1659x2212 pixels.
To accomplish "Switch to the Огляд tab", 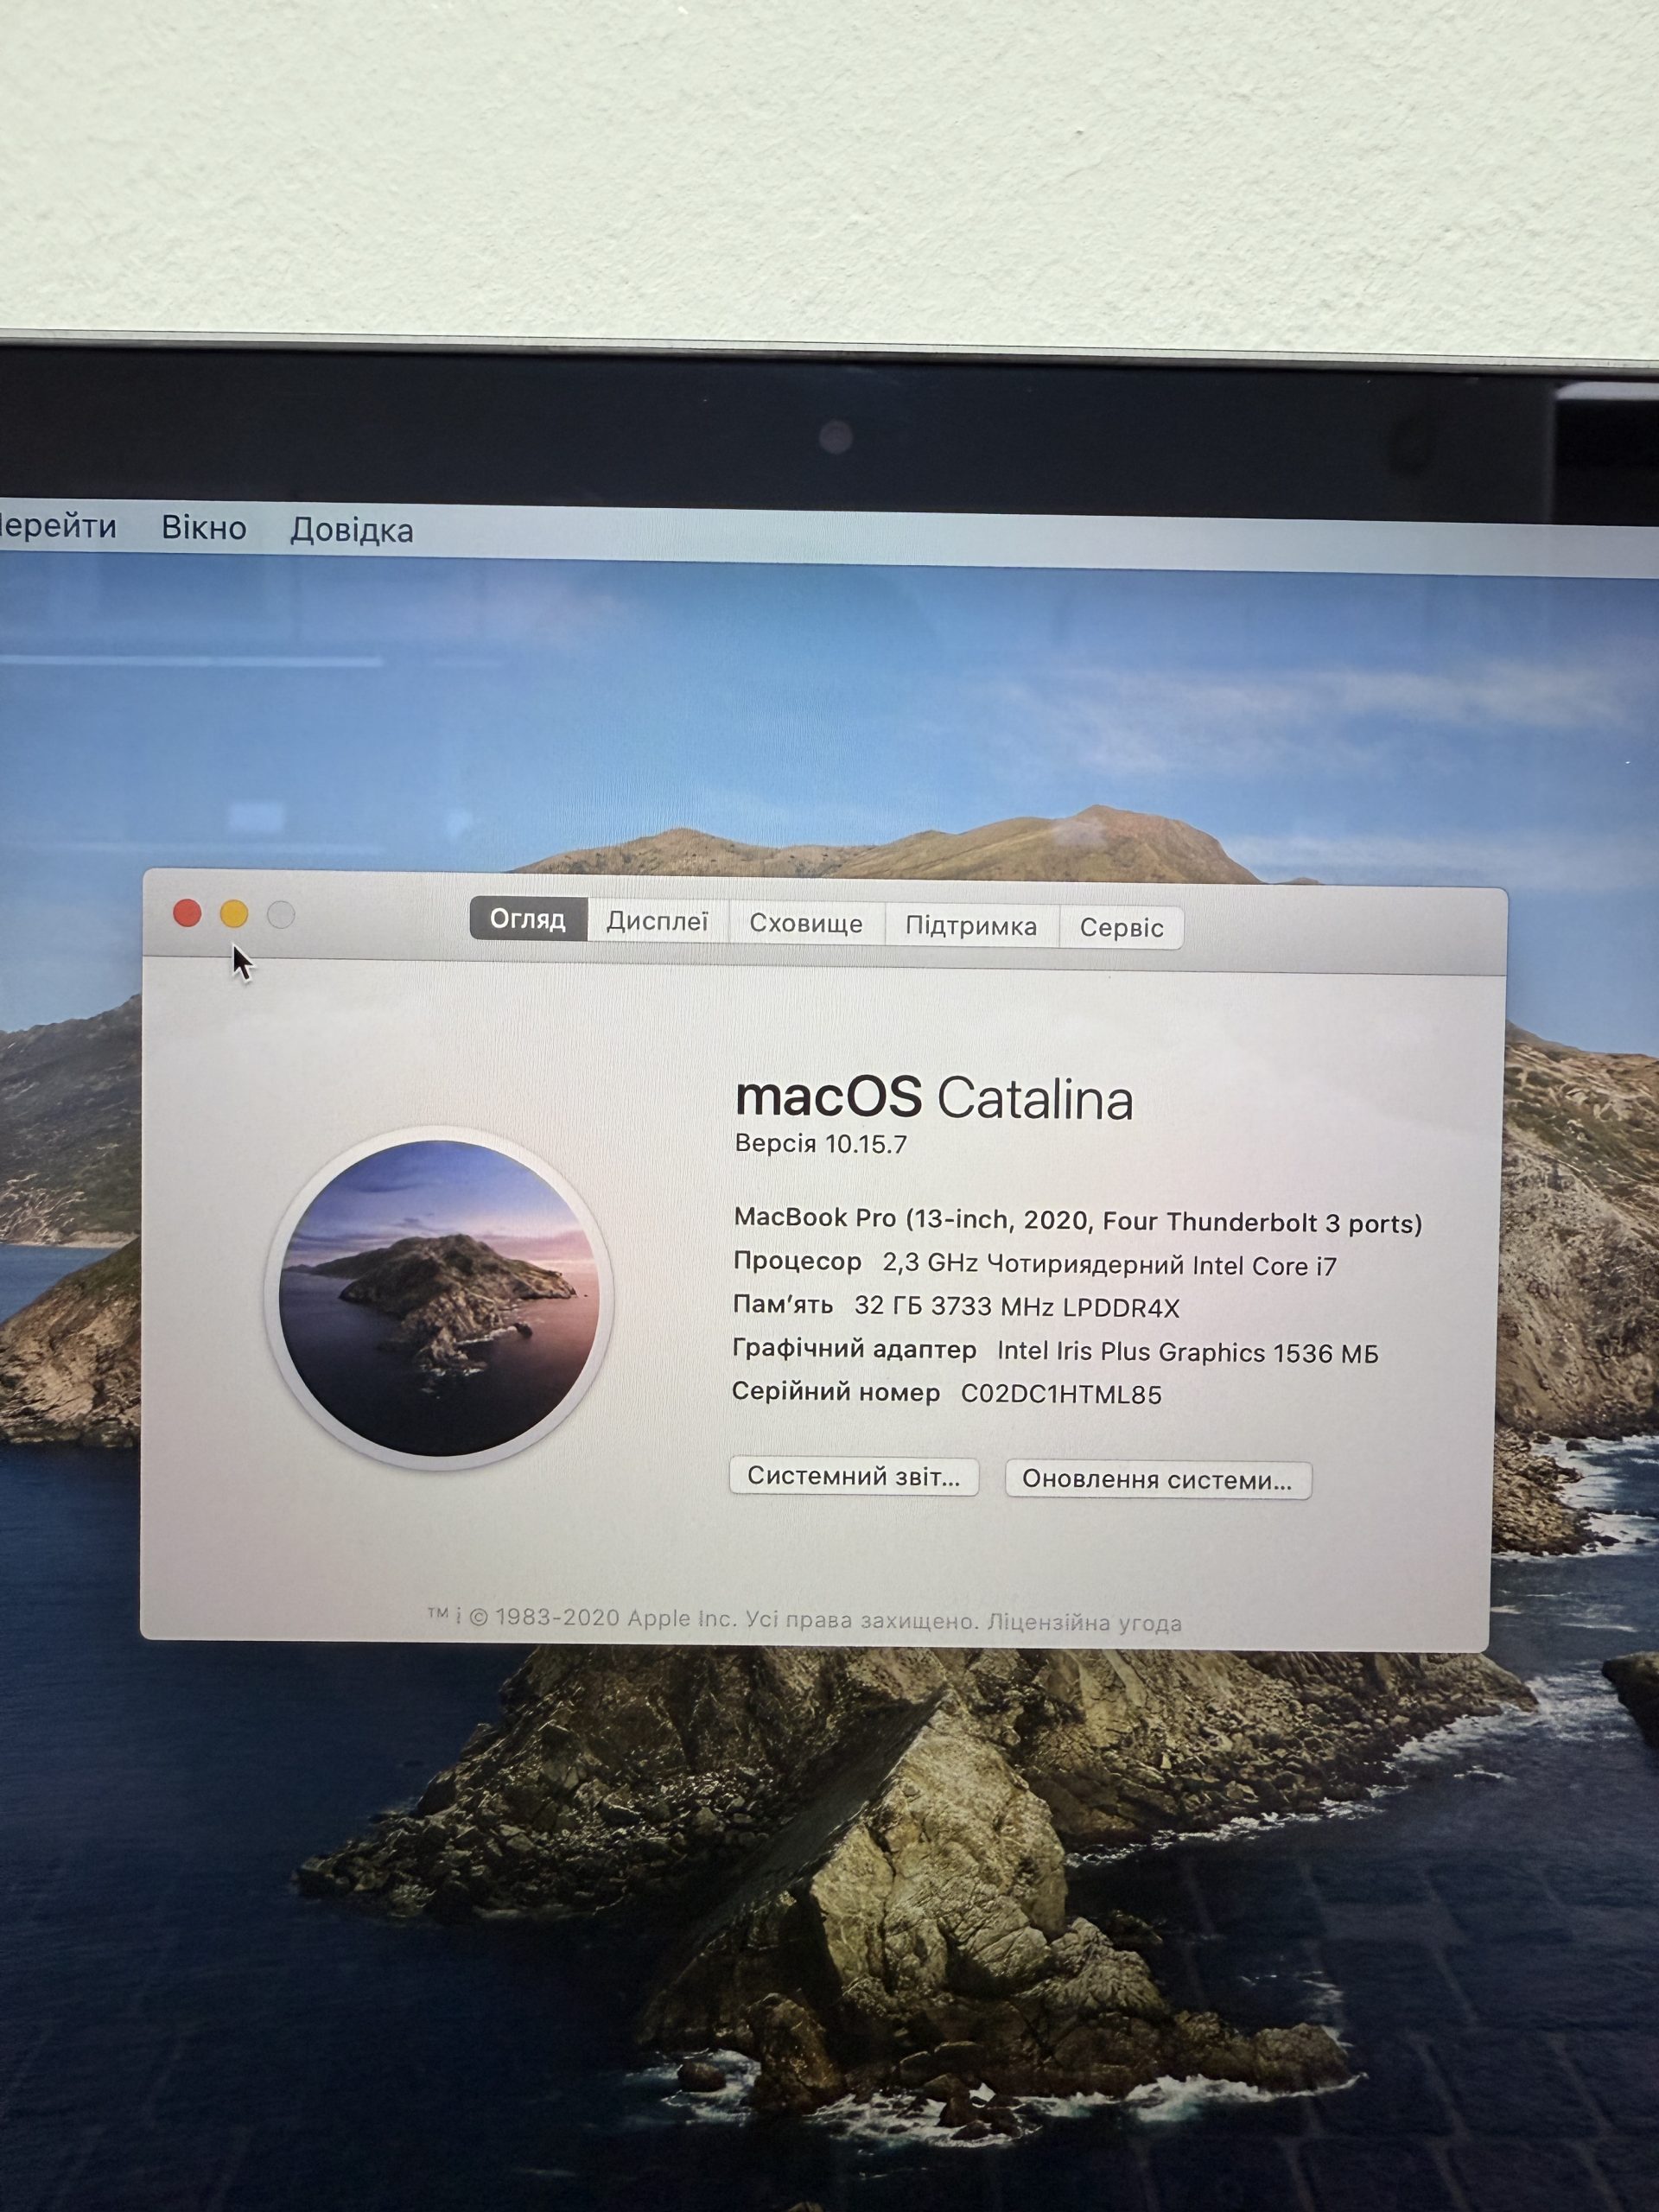I will (528, 919).
